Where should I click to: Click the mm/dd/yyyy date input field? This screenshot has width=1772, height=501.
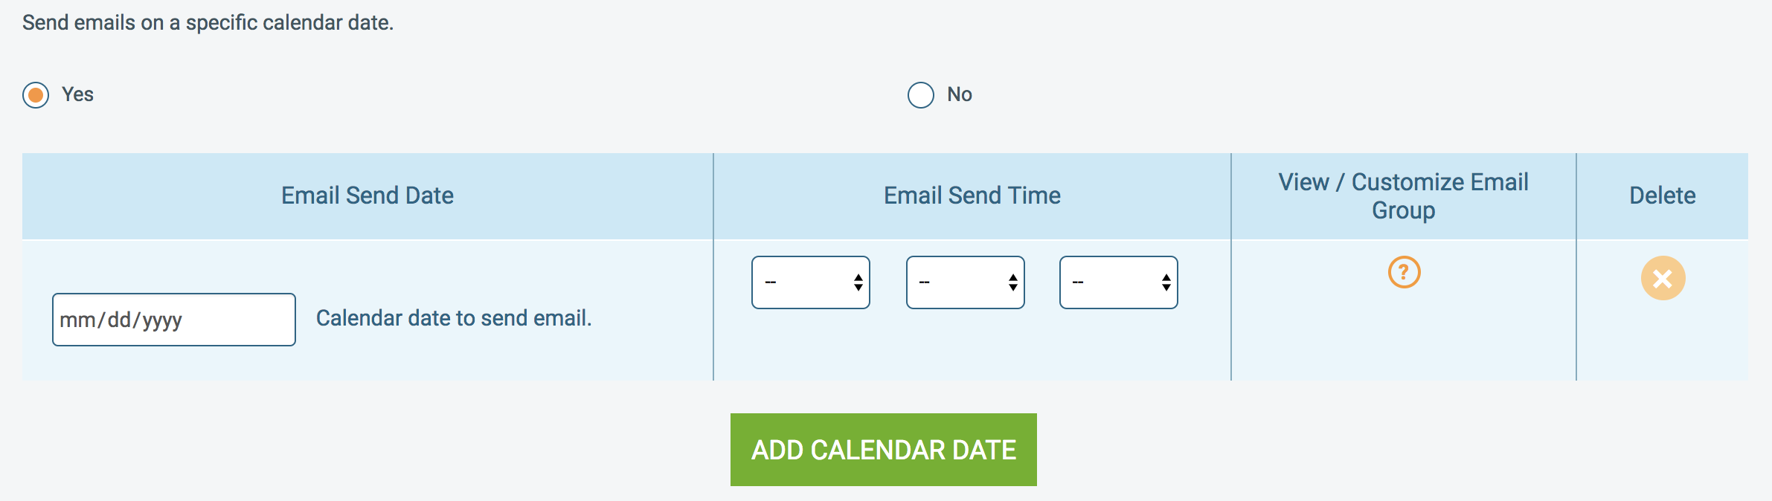click(173, 318)
